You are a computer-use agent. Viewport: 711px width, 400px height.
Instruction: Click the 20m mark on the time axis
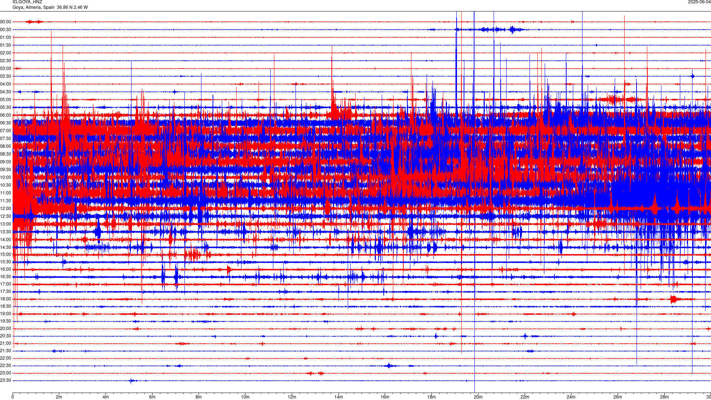pyautogui.click(x=478, y=397)
